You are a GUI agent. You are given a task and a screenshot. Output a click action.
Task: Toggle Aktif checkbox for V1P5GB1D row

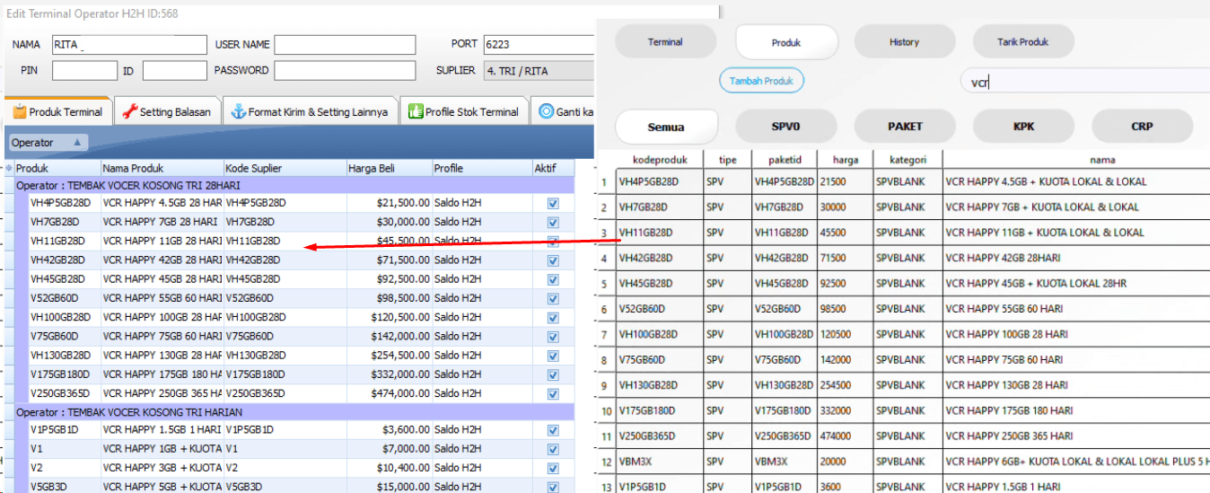point(552,430)
